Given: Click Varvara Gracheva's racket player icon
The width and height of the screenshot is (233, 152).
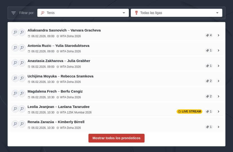Looking at the screenshot, I should point(22,33).
